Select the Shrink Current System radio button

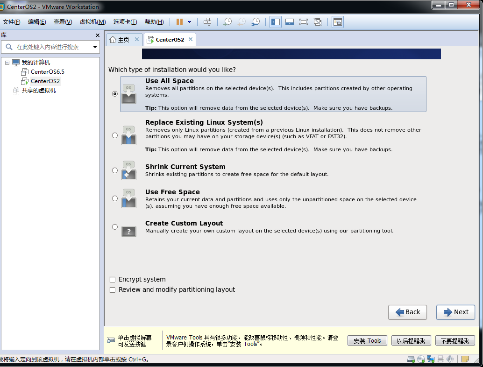(115, 170)
